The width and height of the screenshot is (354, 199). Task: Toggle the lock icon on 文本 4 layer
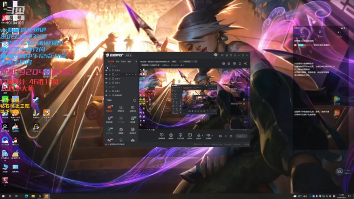click(x=110, y=70)
